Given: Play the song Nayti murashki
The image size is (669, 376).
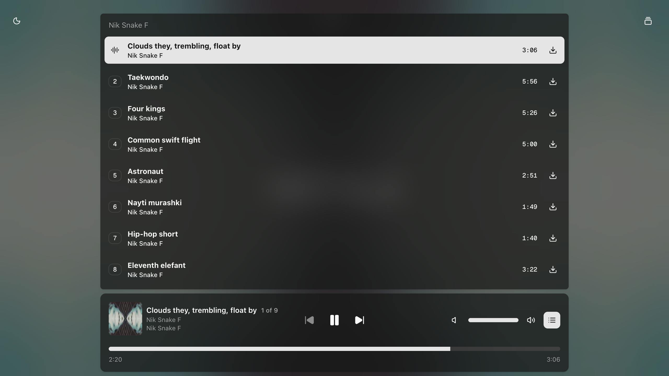Looking at the screenshot, I should [x=154, y=207].
